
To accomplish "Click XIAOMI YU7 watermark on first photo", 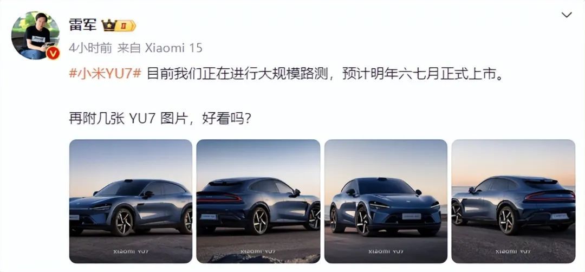I will [x=131, y=251].
